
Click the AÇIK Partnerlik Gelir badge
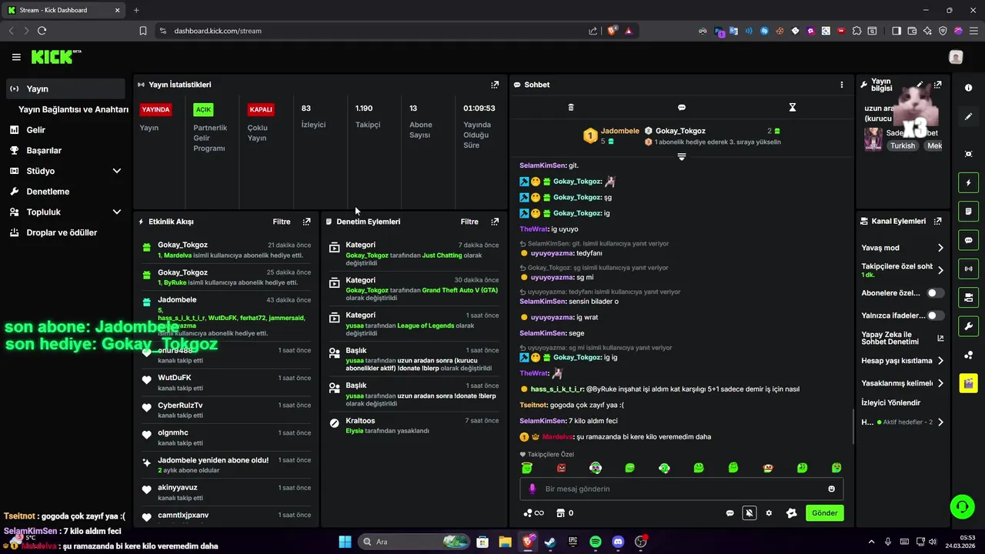[x=203, y=109]
